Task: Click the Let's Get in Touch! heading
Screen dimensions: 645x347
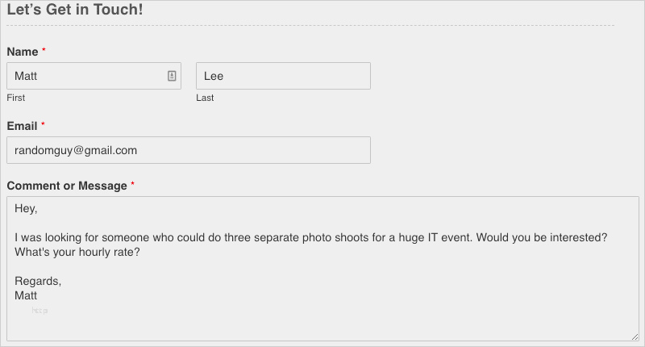Action: [x=75, y=10]
